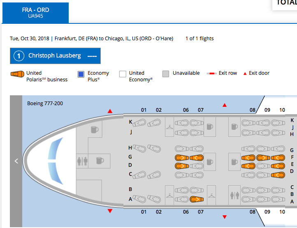Viewport: 297px width, 228px height.
Task: Pick Polaris seat 08E
Action: tap(248, 166)
